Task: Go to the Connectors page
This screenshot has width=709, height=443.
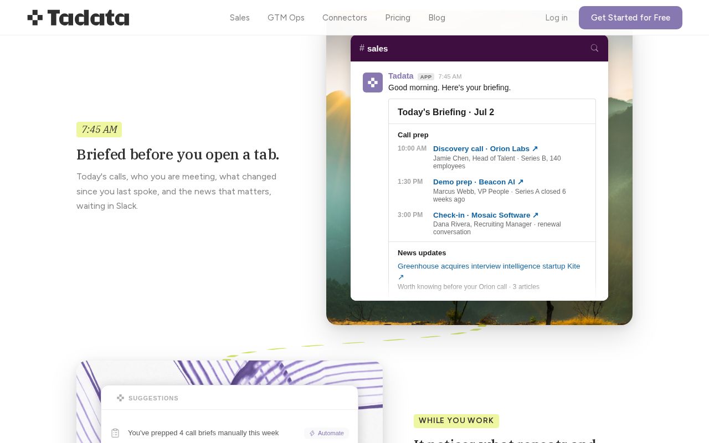Action: pyautogui.click(x=345, y=18)
